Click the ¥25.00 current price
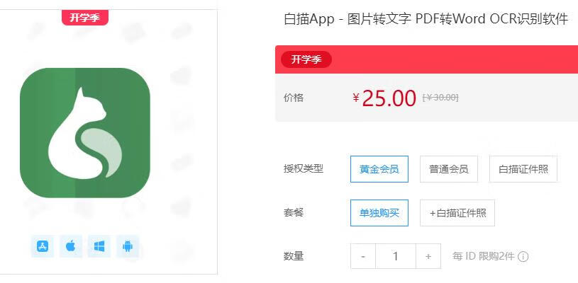The height and width of the screenshot is (283, 578). click(x=384, y=98)
